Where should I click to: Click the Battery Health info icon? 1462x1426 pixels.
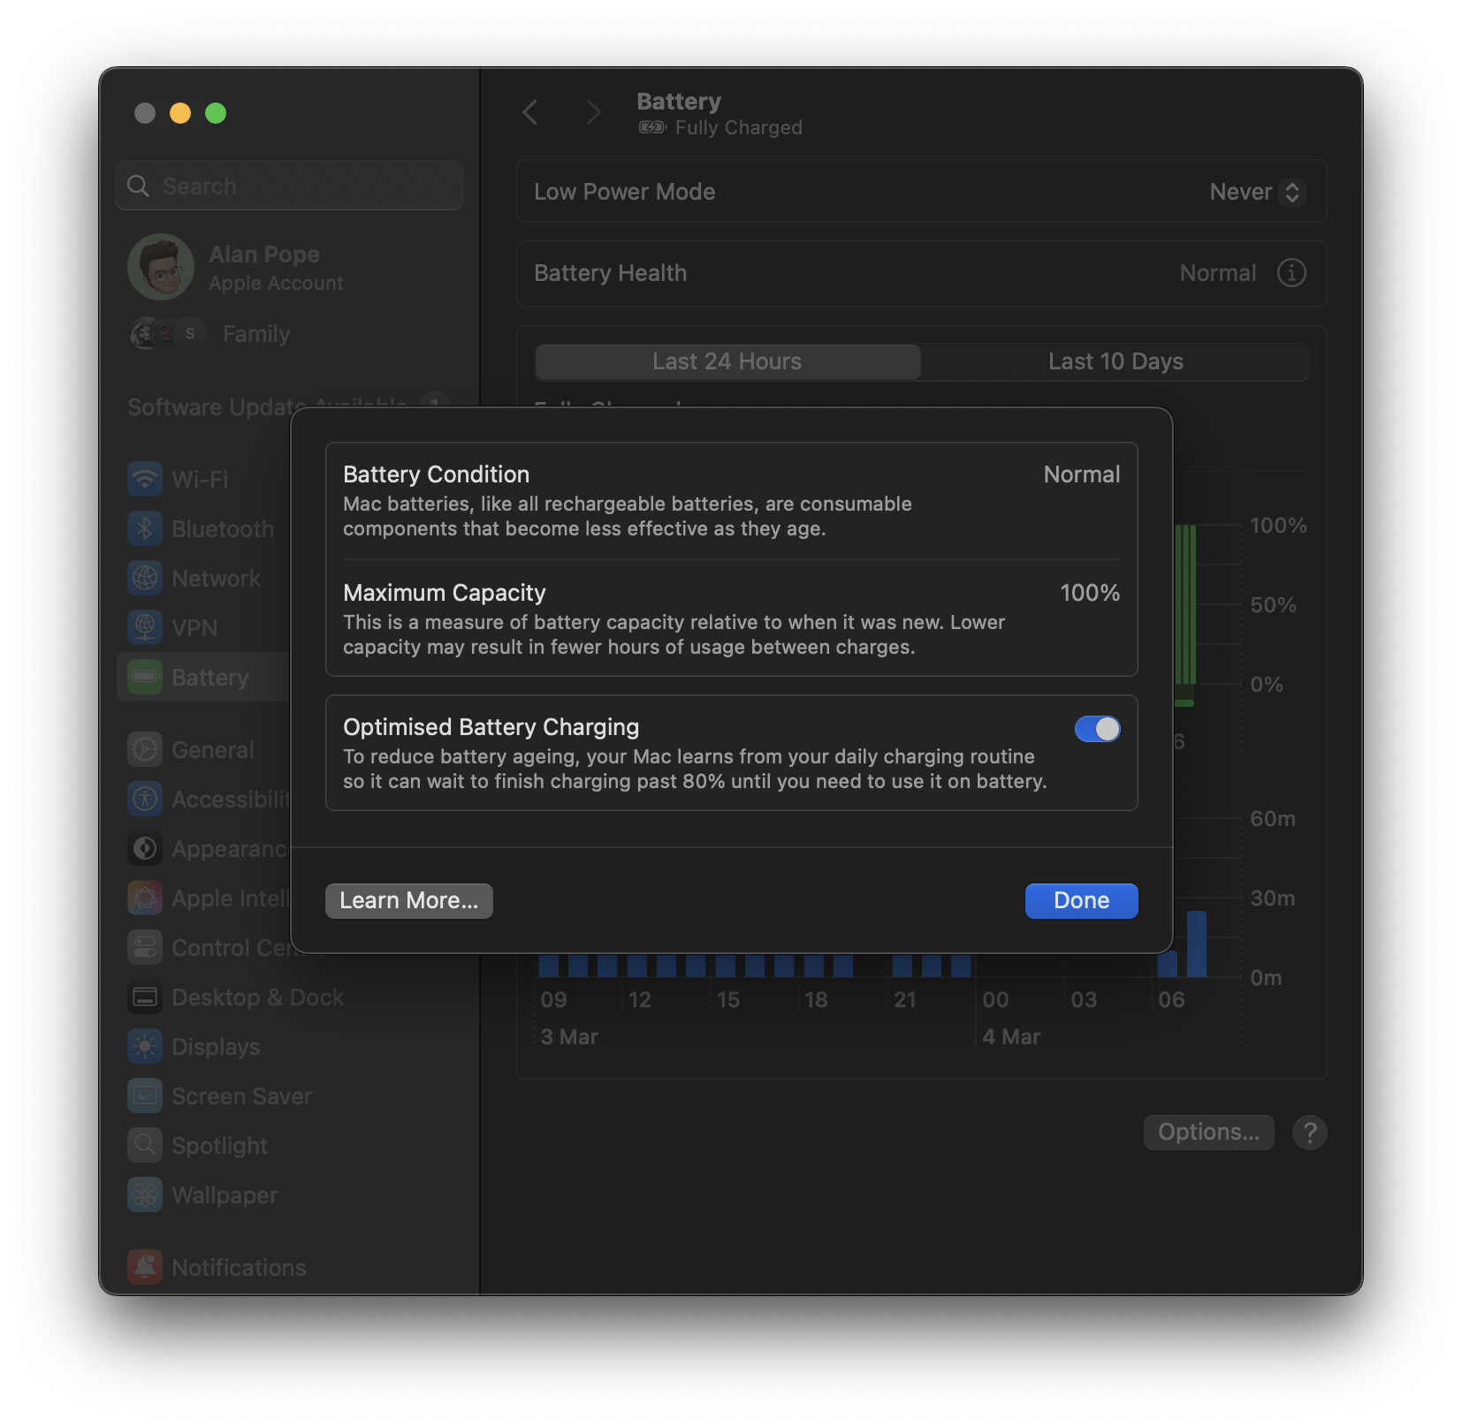click(1291, 273)
